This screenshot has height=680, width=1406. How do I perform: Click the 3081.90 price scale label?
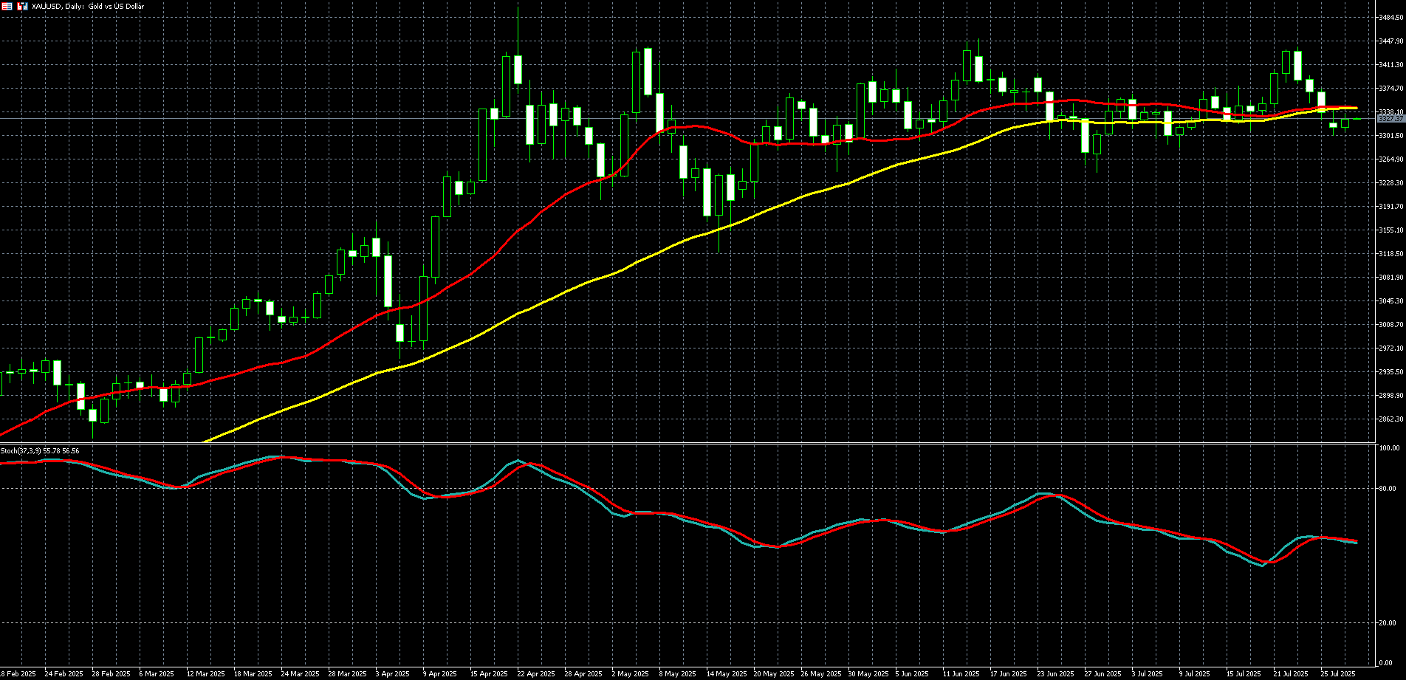pyautogui.click(x=1390, y=278)
